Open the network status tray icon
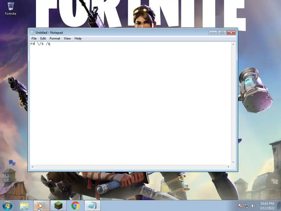Viewport: 281px width, 211px height. point(247,206)
